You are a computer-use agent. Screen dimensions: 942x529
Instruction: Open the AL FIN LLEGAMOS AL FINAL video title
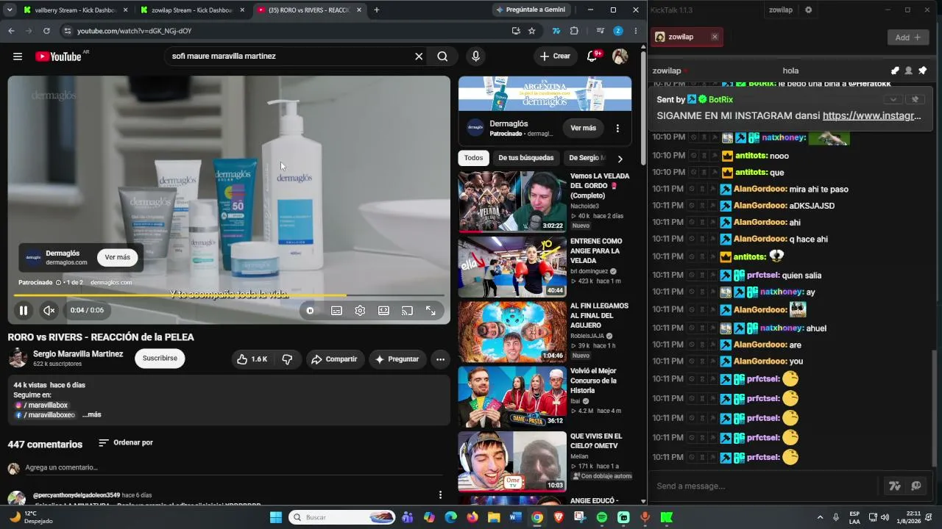(x=599, y=316)
